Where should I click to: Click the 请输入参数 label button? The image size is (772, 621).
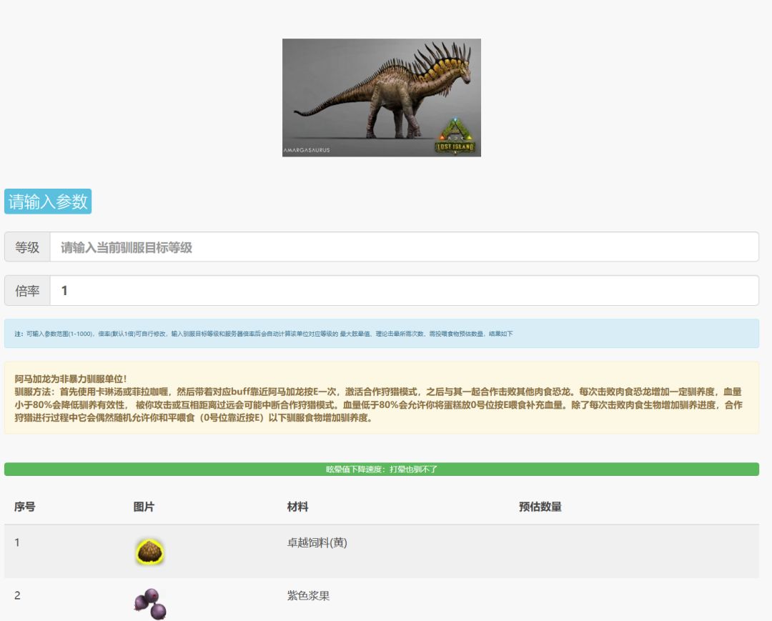(48, 202)
